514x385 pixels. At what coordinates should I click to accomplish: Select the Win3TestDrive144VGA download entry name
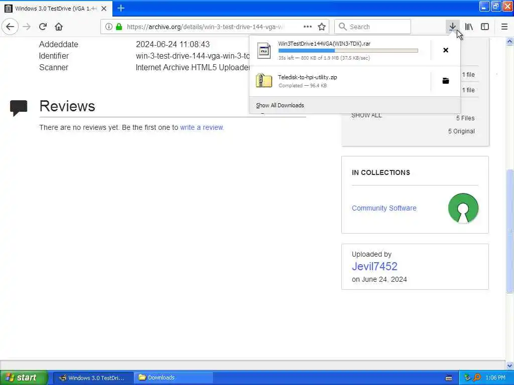324,44
